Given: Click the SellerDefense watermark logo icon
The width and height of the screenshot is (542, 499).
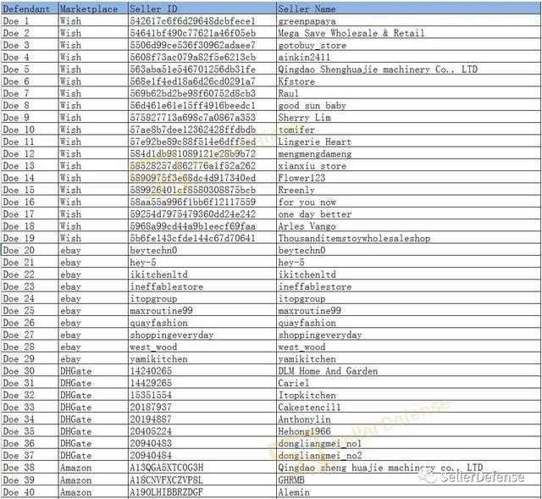Looking at the screenshot, I should pos(430,478).
